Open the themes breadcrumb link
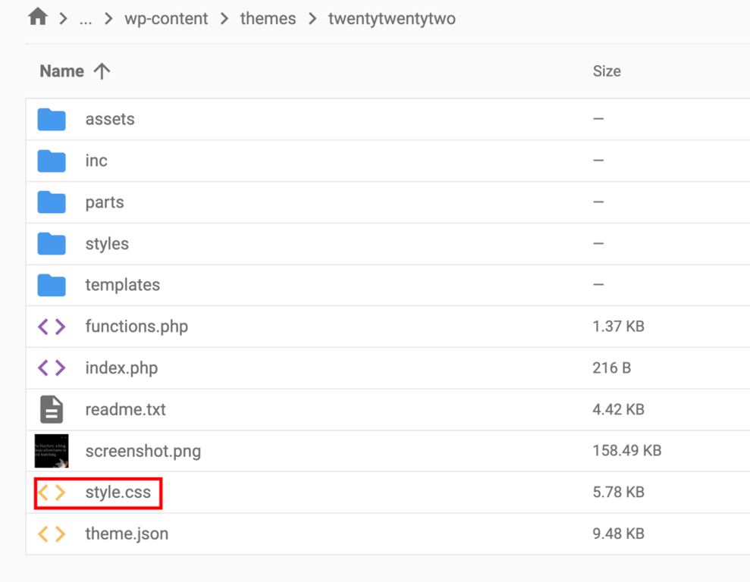The width and height of the screenshot is (750, 582). [268, 18]
